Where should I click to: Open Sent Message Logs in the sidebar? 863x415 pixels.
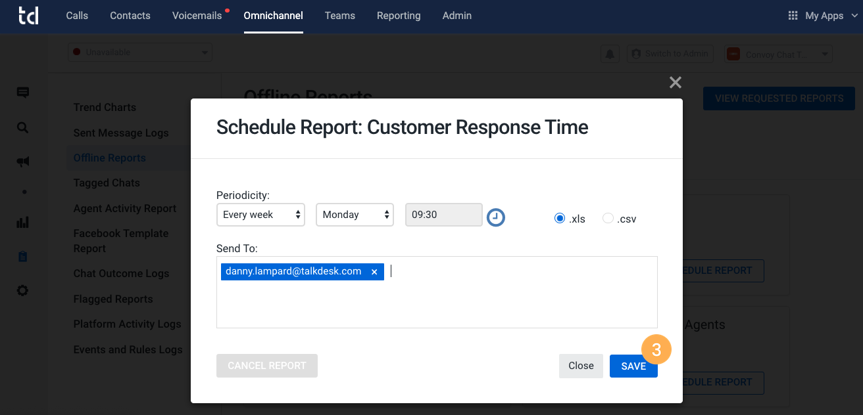[x=121, y=133]
